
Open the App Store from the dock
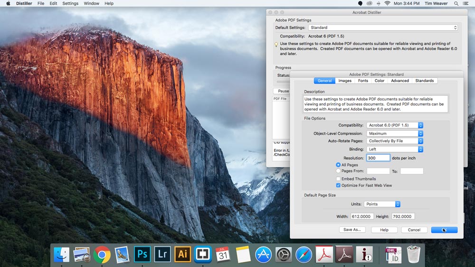tap(263, 255)
